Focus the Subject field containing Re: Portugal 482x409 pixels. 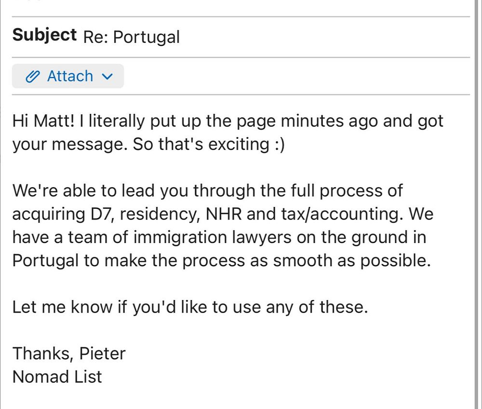[x=131, y=37]
